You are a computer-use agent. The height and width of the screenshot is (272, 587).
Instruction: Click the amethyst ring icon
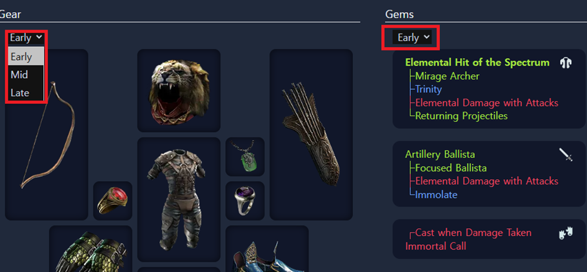click(x=245, y=200)
